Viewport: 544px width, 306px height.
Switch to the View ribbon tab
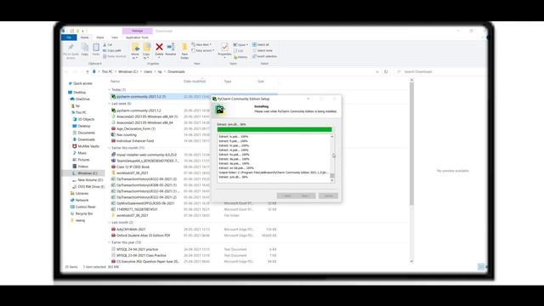click(115, 37)
